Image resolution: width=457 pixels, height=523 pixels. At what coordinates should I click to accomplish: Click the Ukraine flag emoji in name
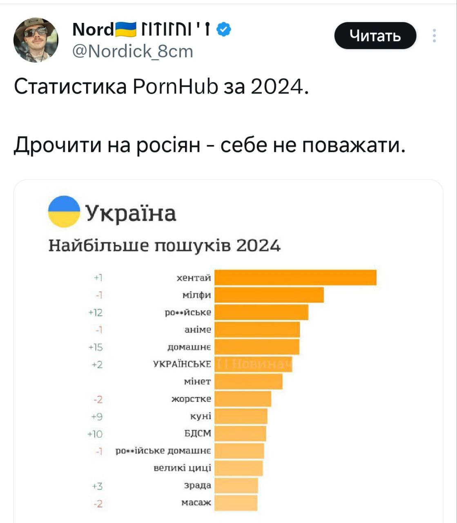126,29
